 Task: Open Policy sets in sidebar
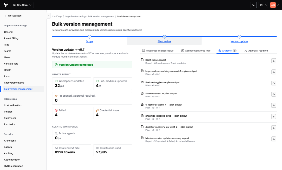[x=10, y=118]
